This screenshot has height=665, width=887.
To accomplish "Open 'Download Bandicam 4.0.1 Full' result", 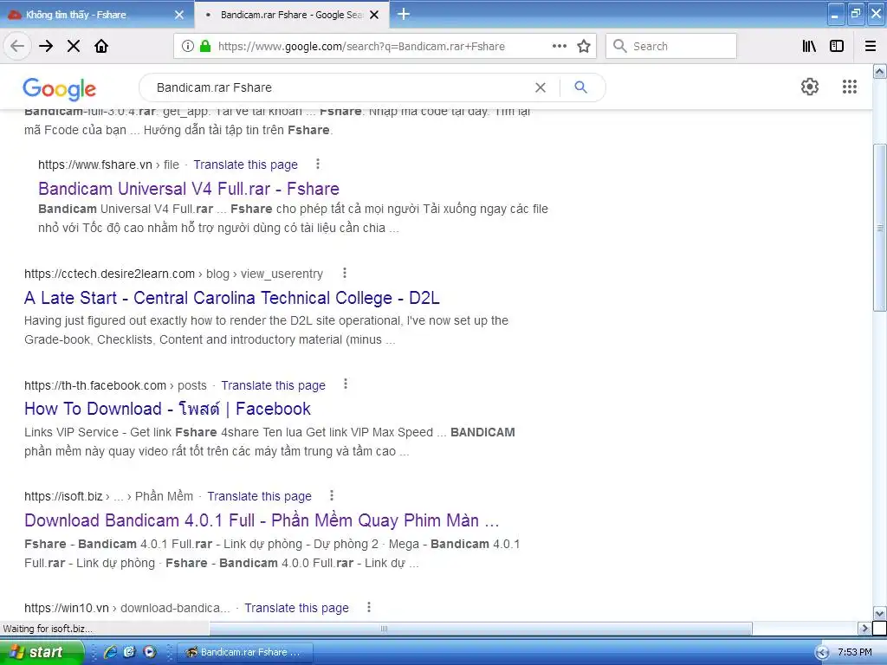I will pyautogui.click(x=262, y=520).
